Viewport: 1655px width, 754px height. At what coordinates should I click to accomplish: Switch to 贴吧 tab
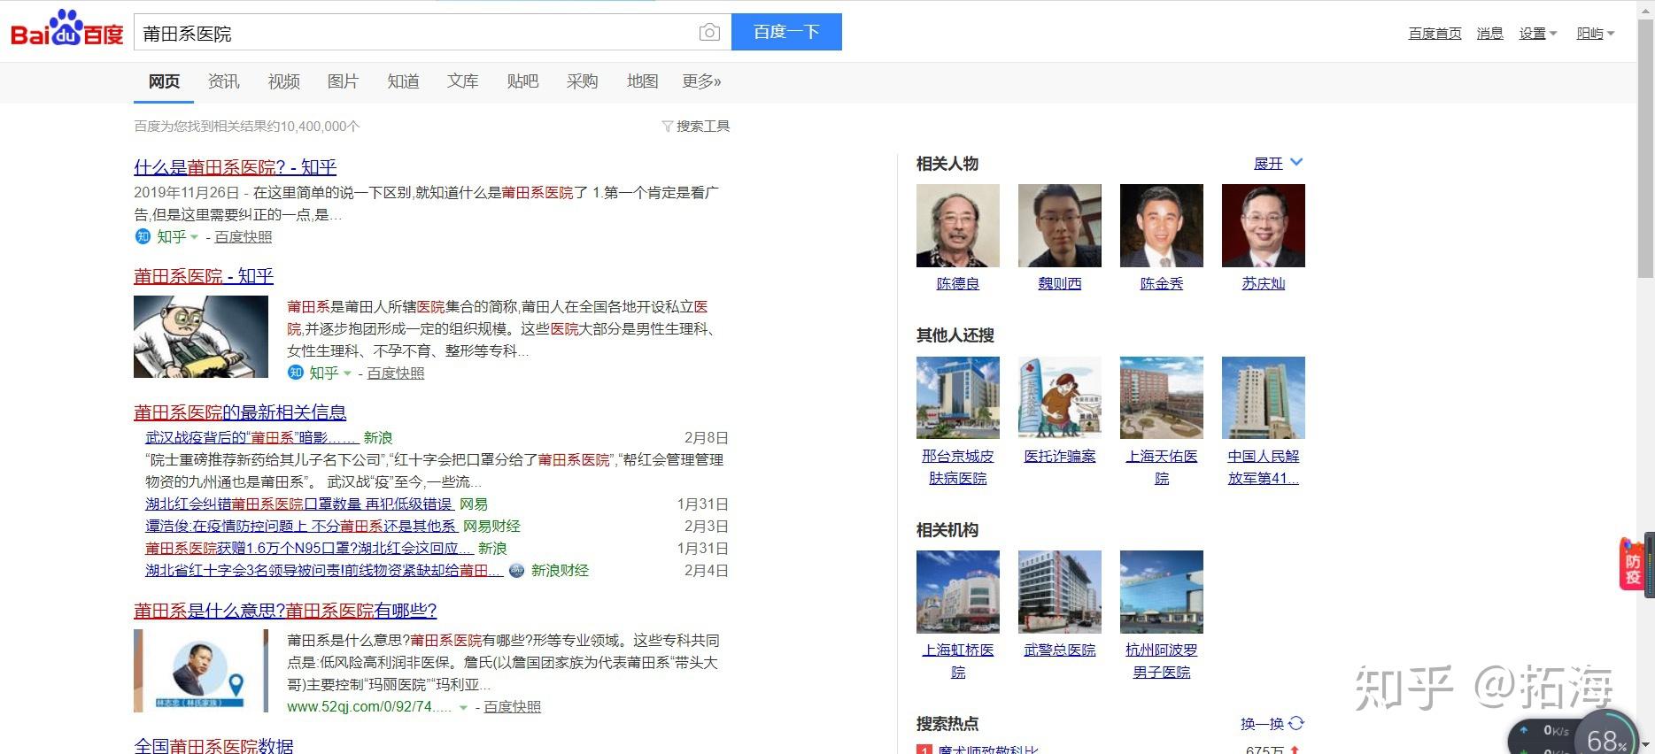click(522, 81)
